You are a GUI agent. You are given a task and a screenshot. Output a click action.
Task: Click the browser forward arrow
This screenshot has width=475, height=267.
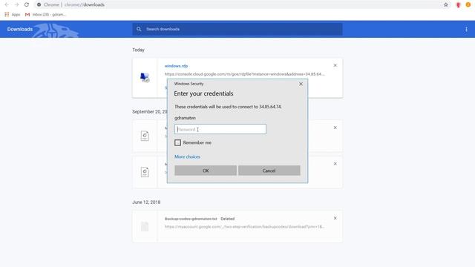16,5
